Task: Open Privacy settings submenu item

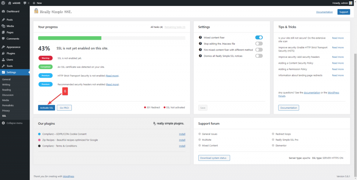Action: pos(6,111)
